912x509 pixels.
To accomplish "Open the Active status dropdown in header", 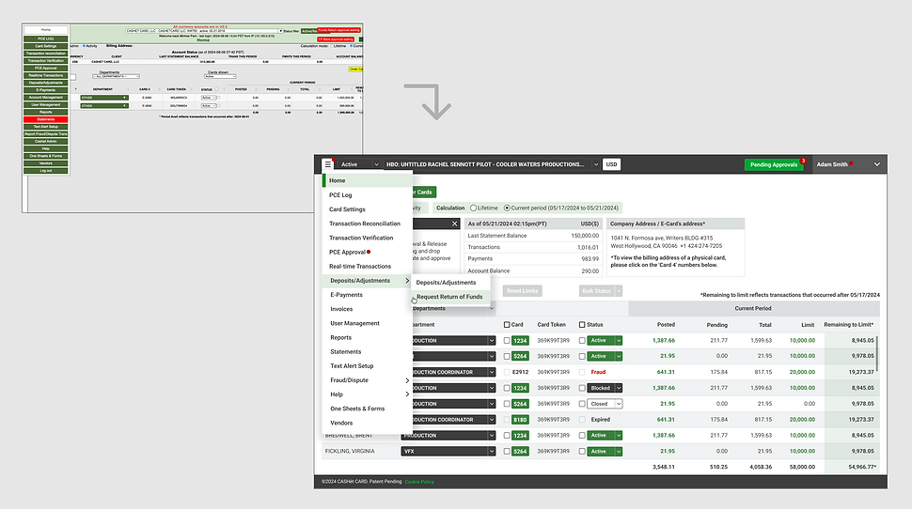I will coord(359,164).
